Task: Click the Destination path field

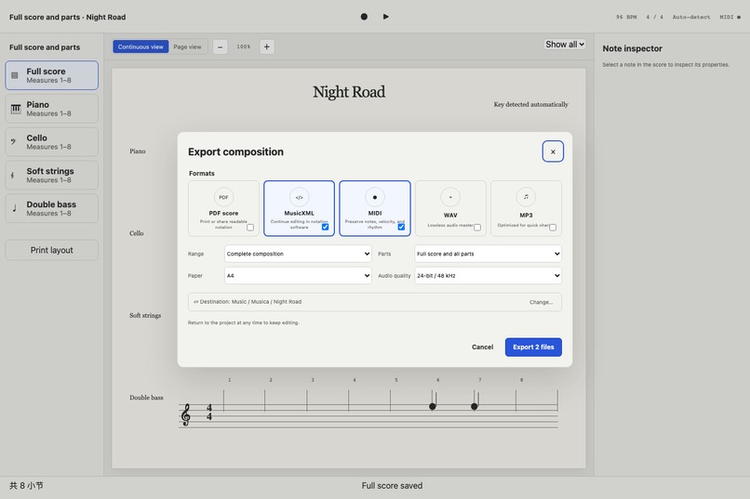Action: click(374, 302)
